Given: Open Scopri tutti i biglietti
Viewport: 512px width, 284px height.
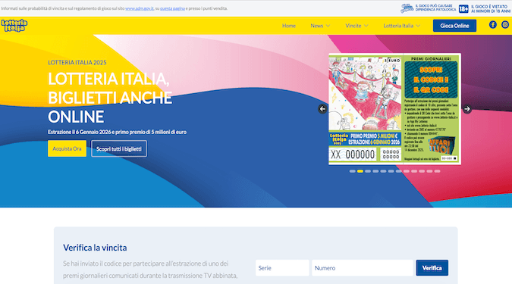Looking at the screenshot, I should (x=119, y=148).
